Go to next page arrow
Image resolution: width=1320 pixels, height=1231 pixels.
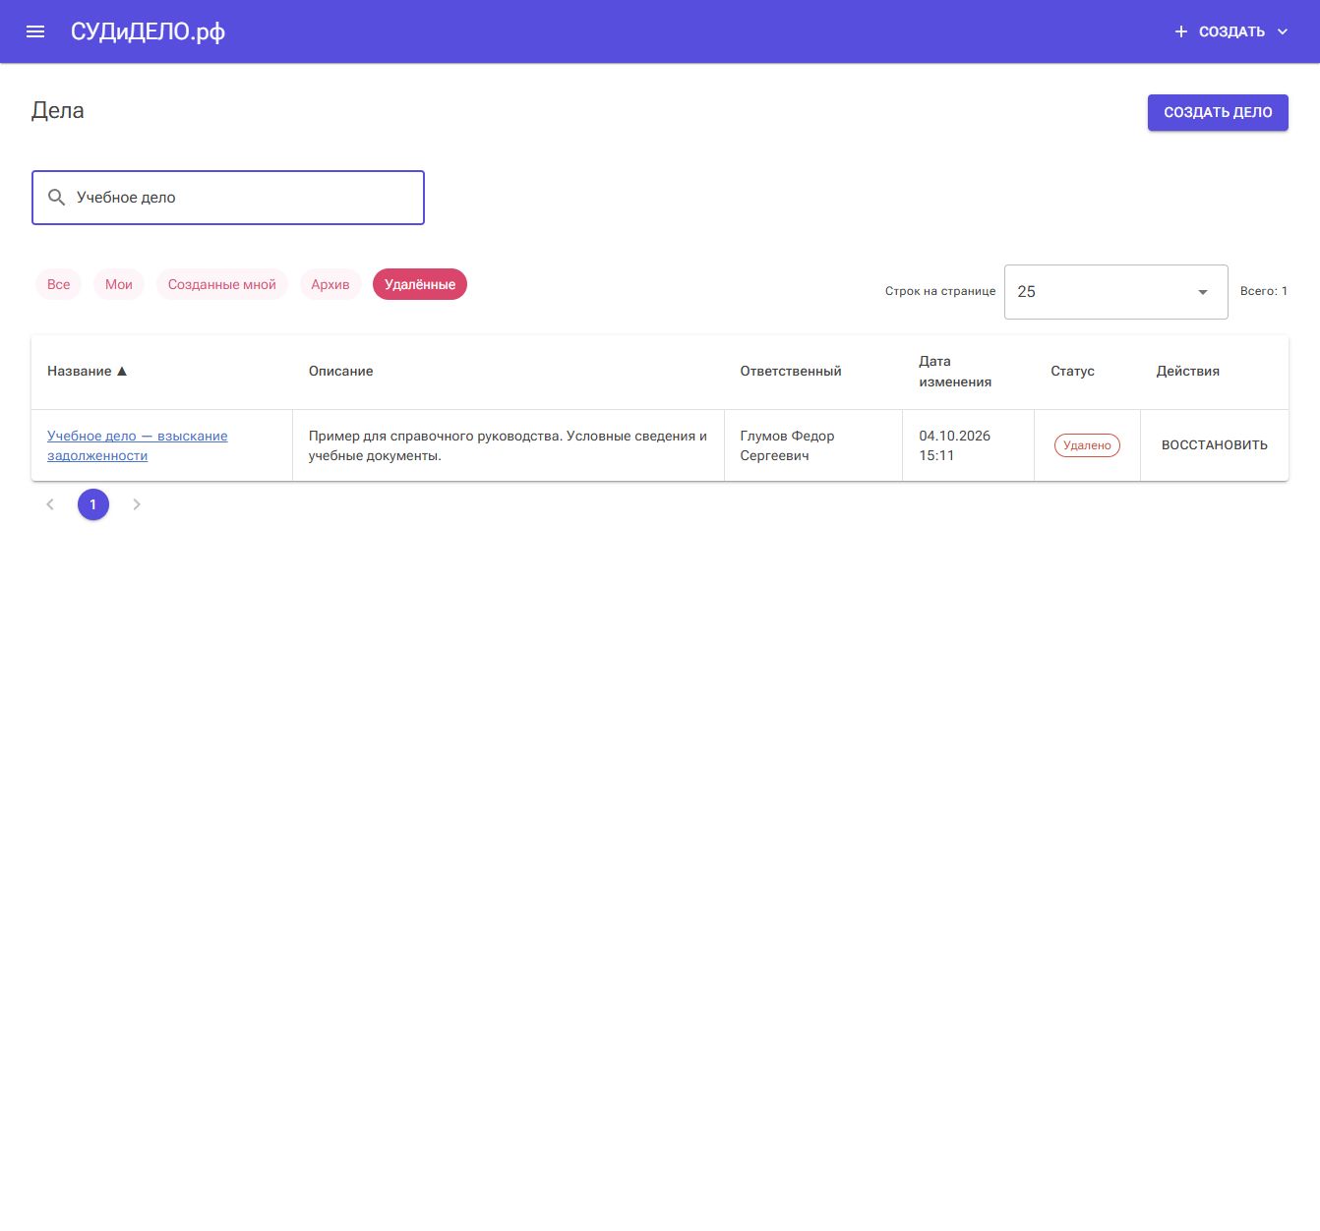137,504
